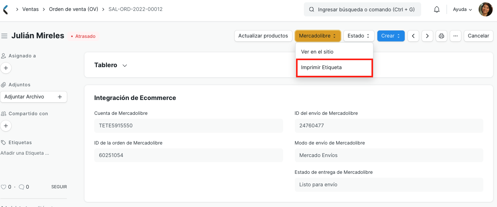Click Integración de Ecommerce heading
Screen dimensions: 497x207
(135, 98)
